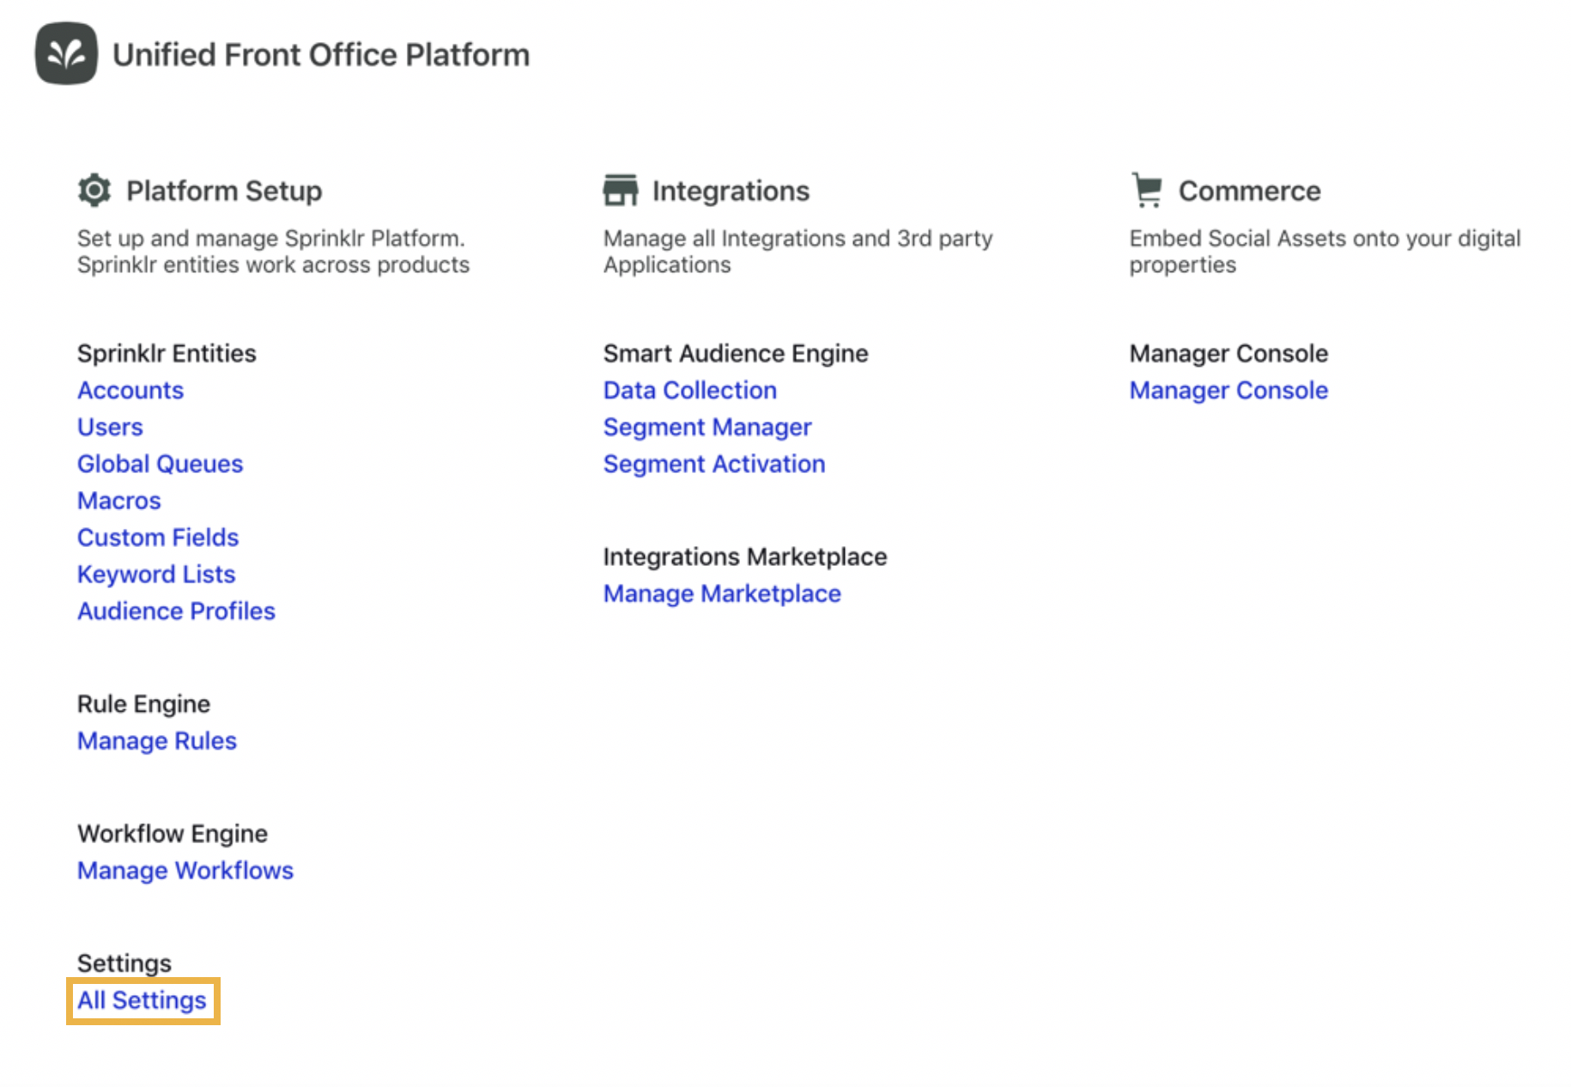Click the Commerce heading

click(1249, 191)
